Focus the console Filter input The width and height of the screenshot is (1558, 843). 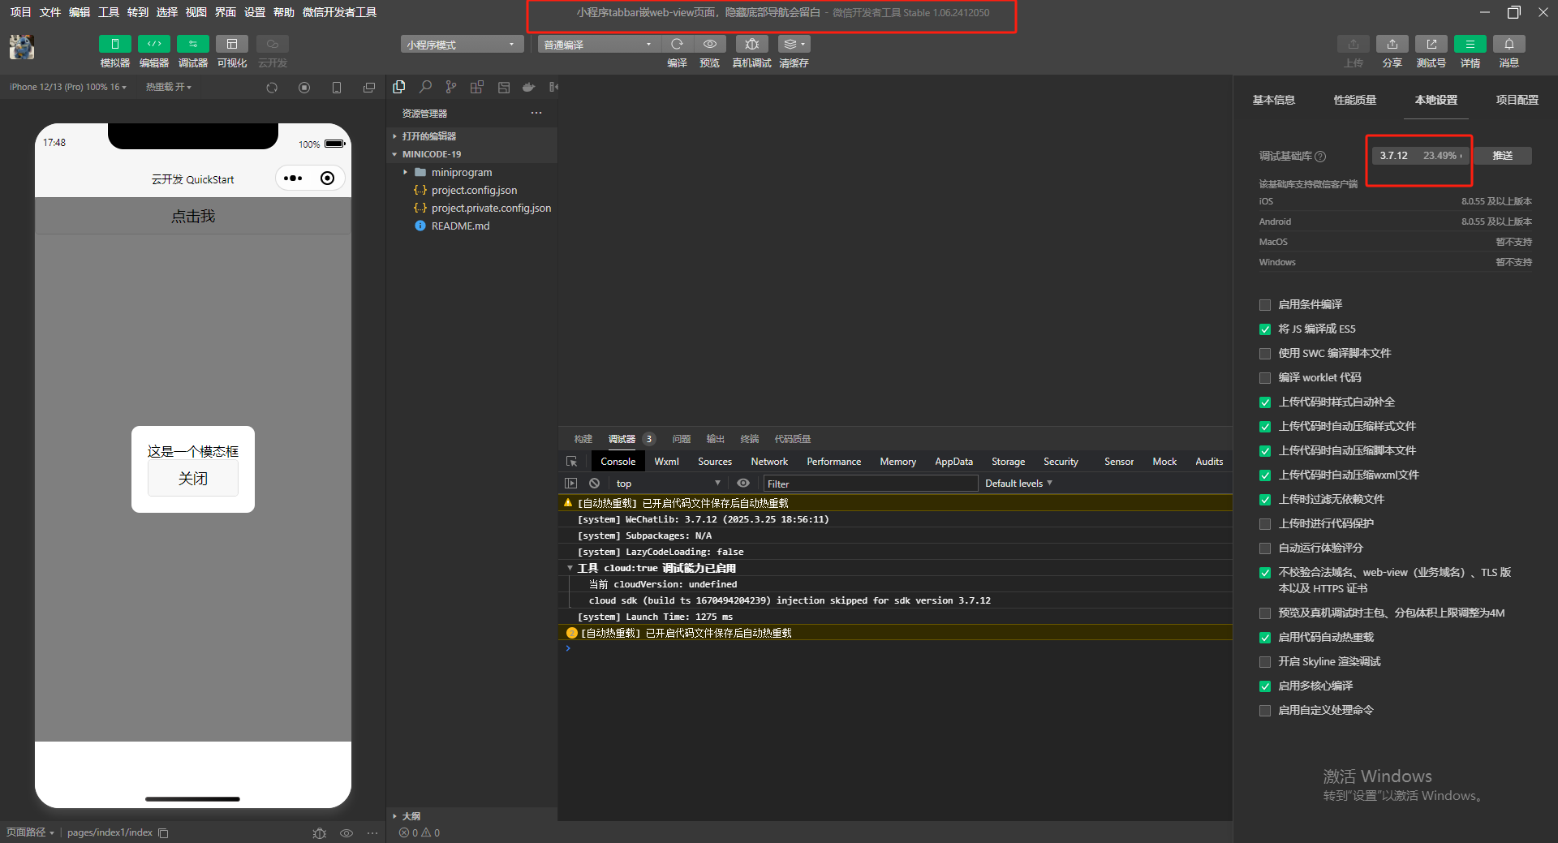point(870,484)
